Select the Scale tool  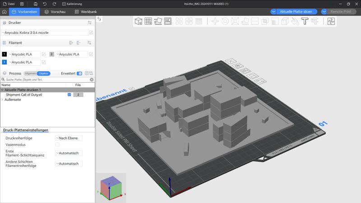[x=235, y=21]
